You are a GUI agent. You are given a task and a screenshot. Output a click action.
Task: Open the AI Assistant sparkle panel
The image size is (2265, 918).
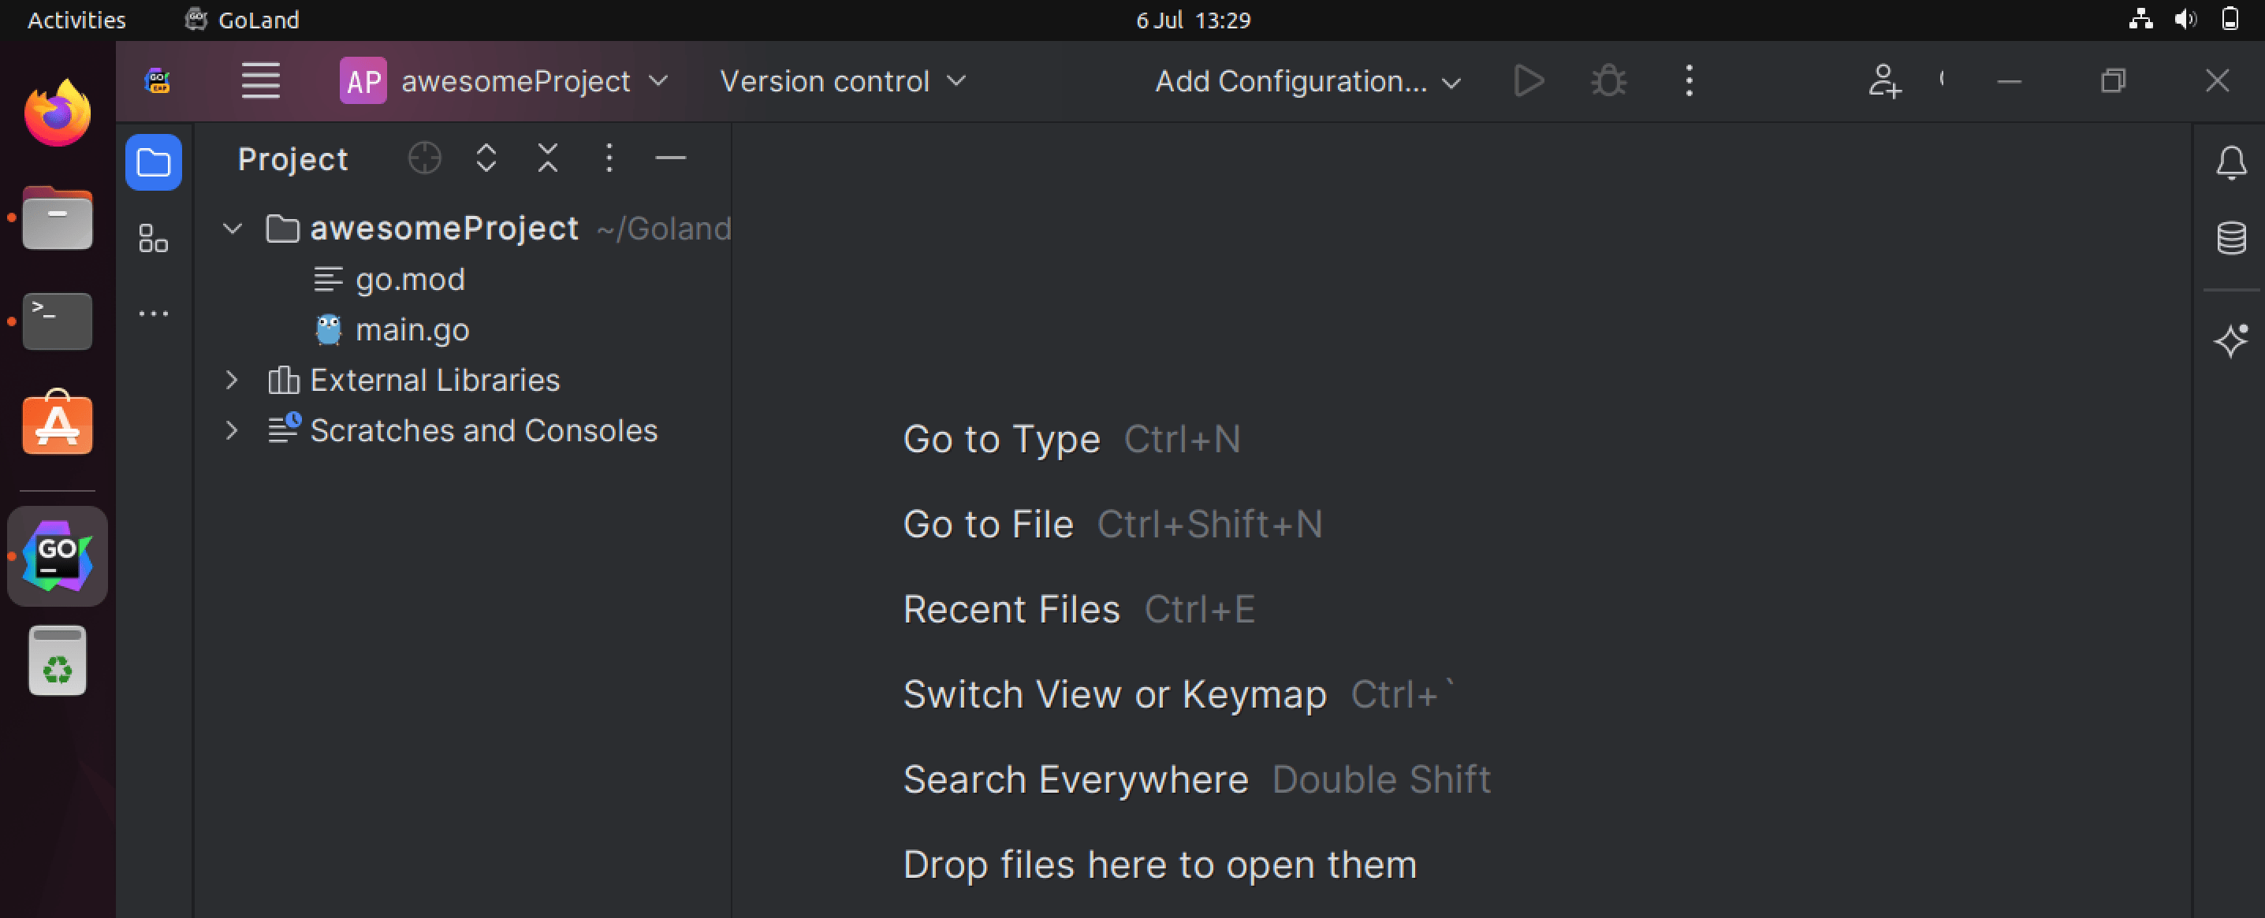[2231, 340]
